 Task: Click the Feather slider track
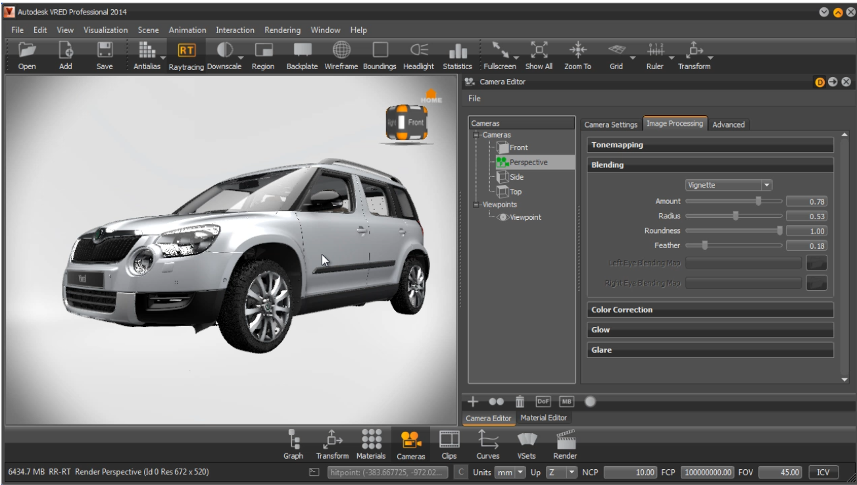(734, 245)
